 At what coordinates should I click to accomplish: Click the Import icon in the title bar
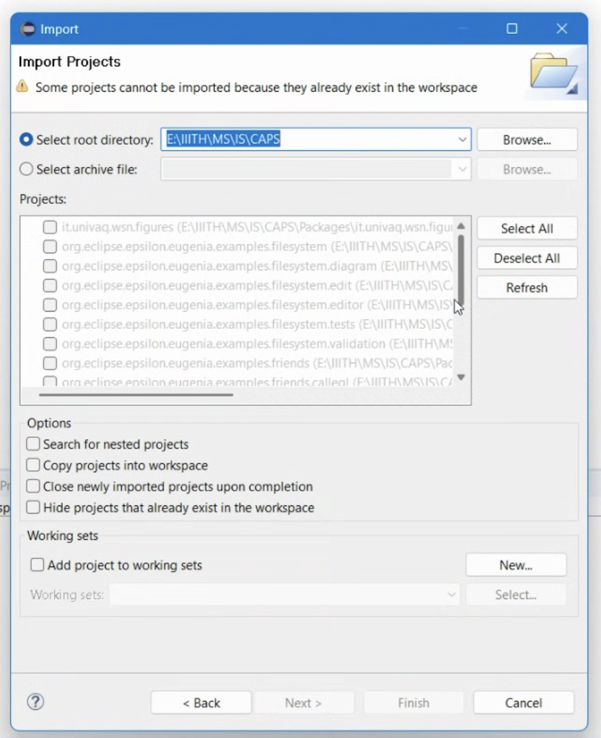pyautogui.click(x=27, y=28)
